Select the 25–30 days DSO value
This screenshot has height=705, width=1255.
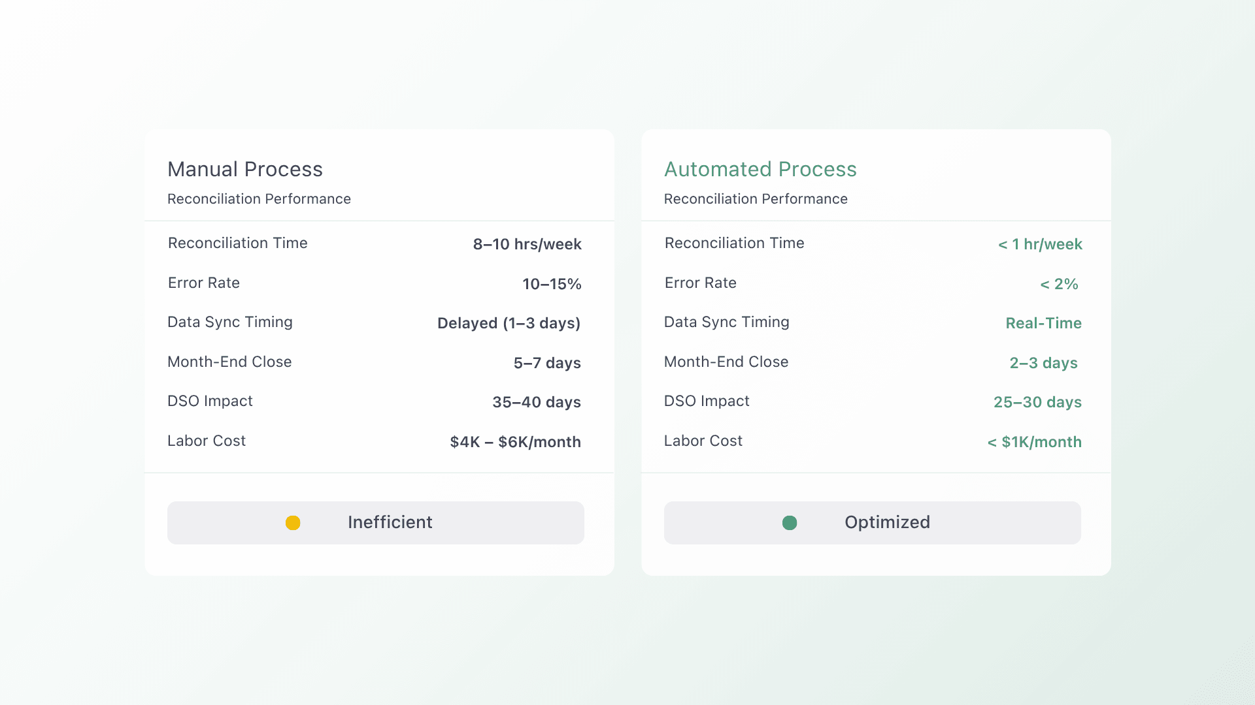pos(1037,402)
